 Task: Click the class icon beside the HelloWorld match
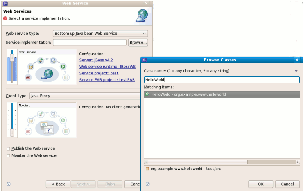click(x=147, y=94)
